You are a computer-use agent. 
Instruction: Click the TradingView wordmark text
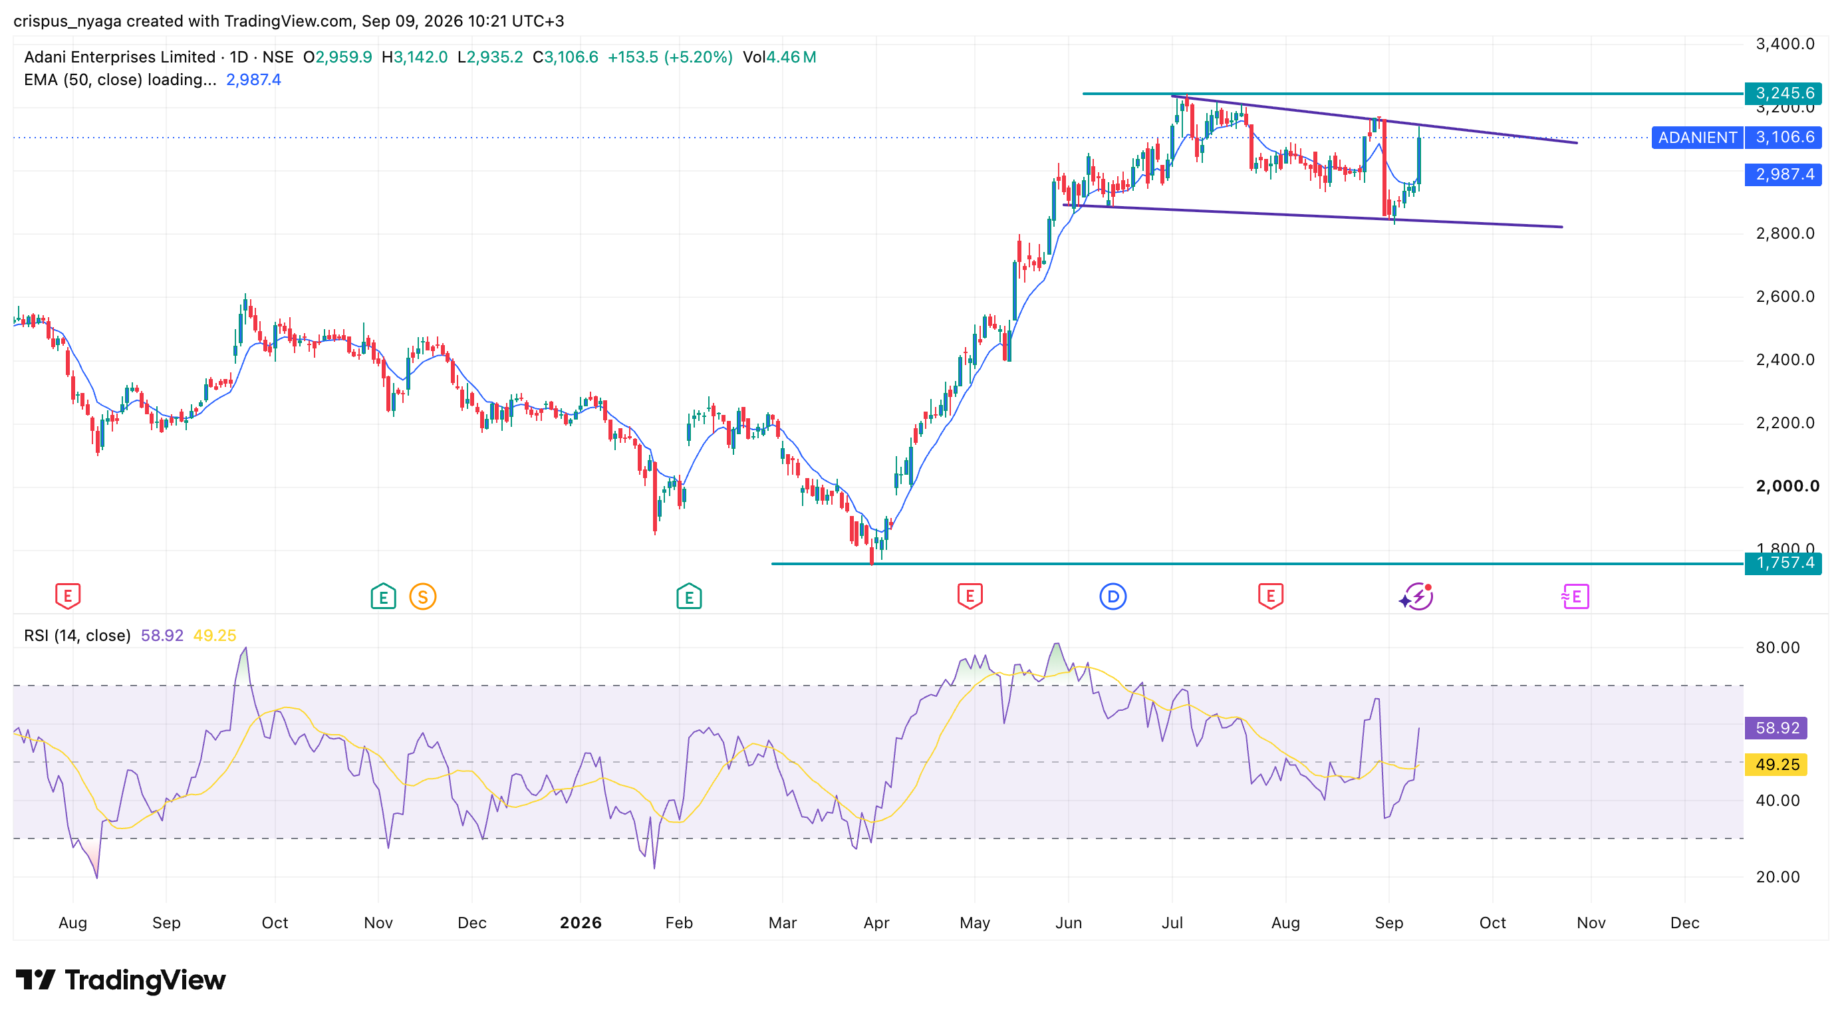click(145, 980)
